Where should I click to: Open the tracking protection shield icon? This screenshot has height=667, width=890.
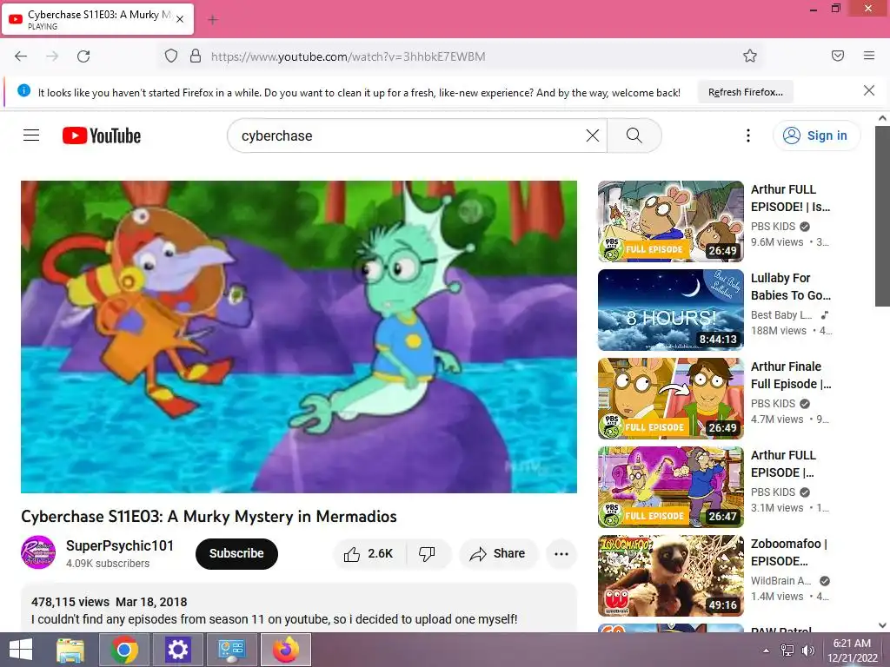pos(171,56)
